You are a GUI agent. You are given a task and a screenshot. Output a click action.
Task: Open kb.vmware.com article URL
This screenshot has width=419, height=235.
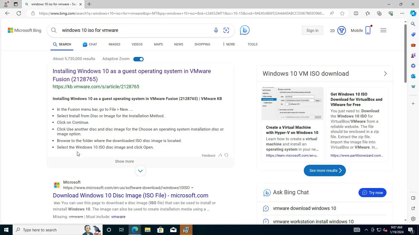96,87
